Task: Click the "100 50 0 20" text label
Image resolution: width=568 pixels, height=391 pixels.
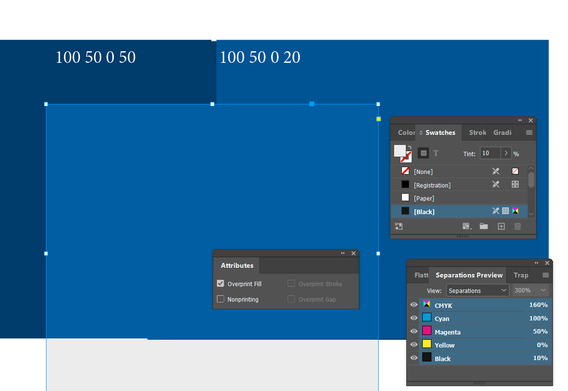Action: click(x=260, y=57)
